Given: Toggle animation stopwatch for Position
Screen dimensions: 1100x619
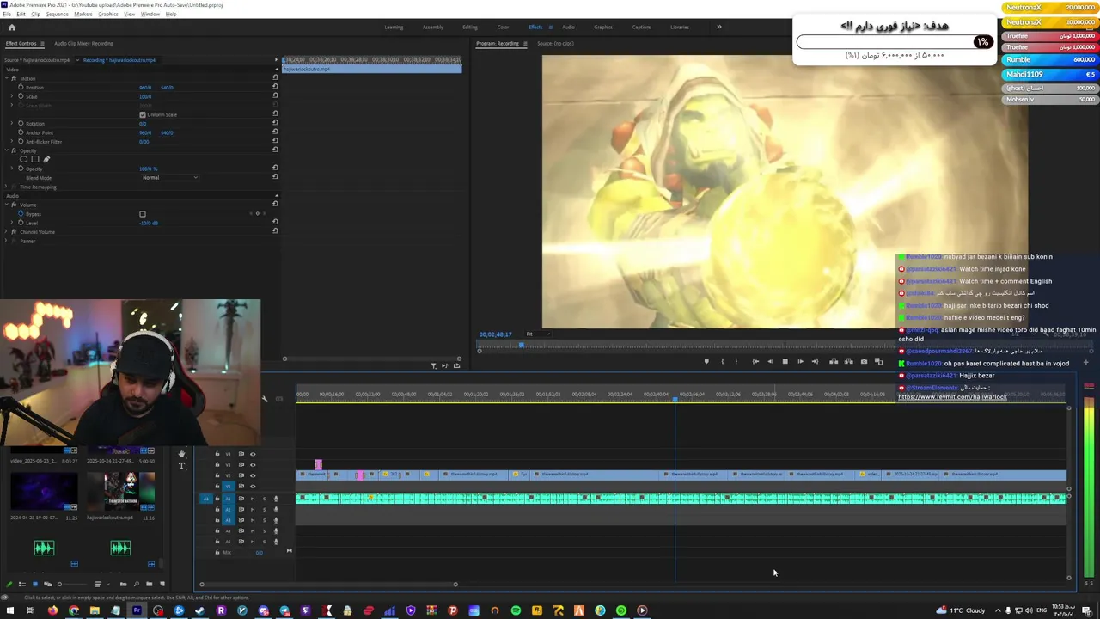Looking at the screenshot, I should [x=21, y=88].
